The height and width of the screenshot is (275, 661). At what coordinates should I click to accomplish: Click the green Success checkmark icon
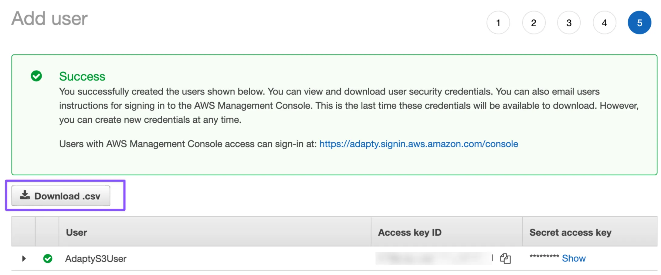[x=36, y=76]
